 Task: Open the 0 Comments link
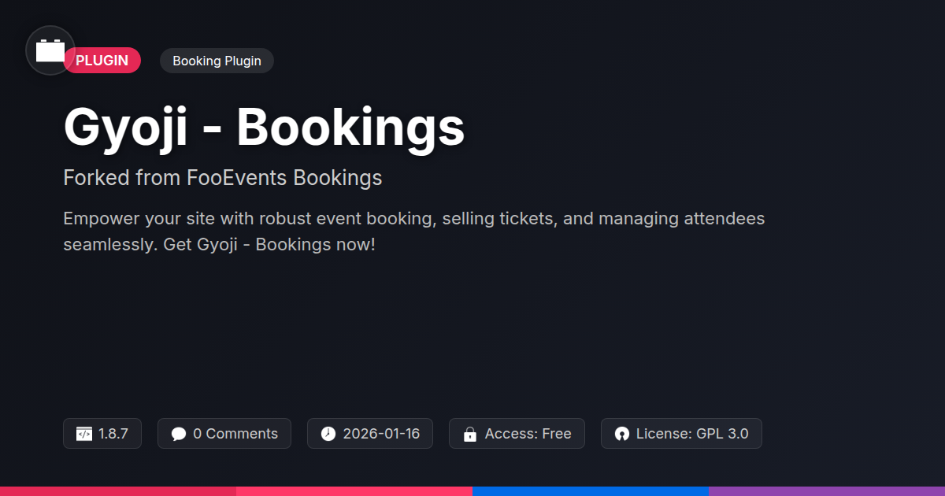pos(224,434)
